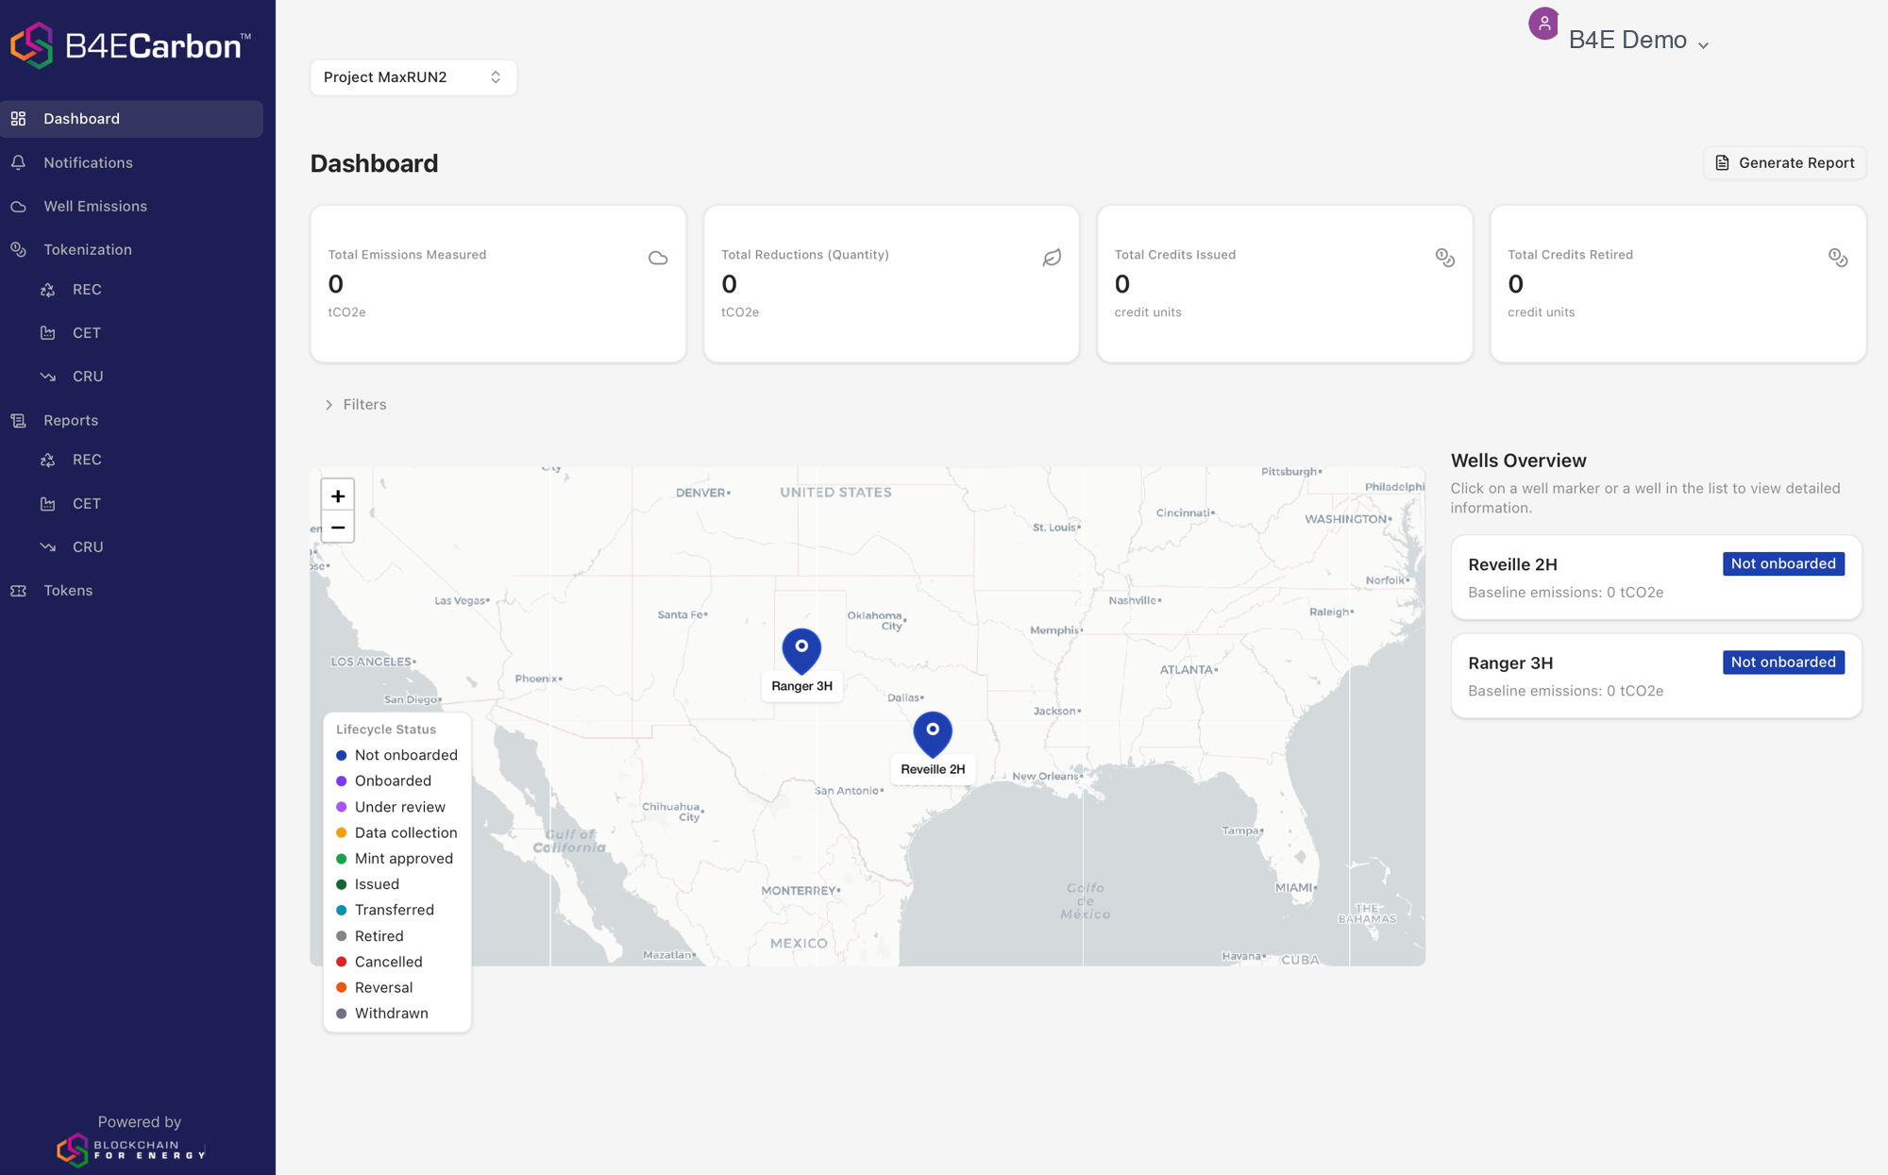This screenshot has height=1175, width=1888.
Task: Click the cloud icon on Total Emissions Measured card
Action: tap(658, 258)
